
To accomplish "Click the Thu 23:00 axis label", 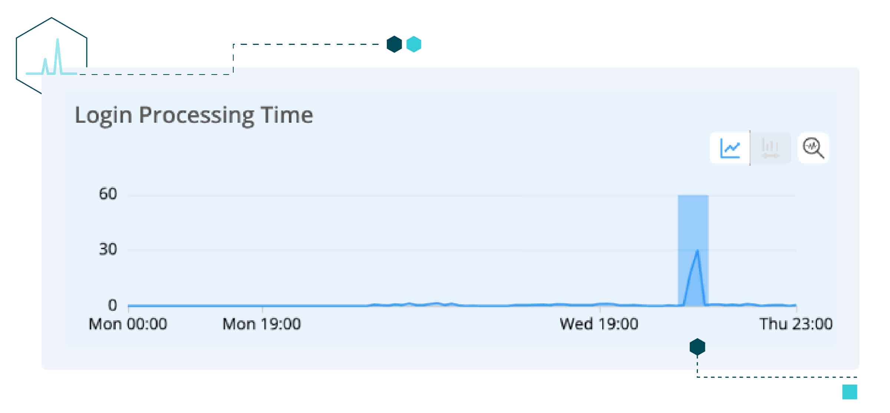I will pos(796,324).
